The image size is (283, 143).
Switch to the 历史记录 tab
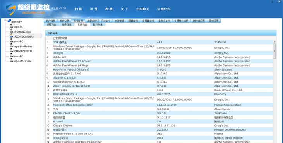point(64,21)
